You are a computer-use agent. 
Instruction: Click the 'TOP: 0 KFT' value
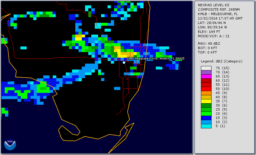[207, 52]
